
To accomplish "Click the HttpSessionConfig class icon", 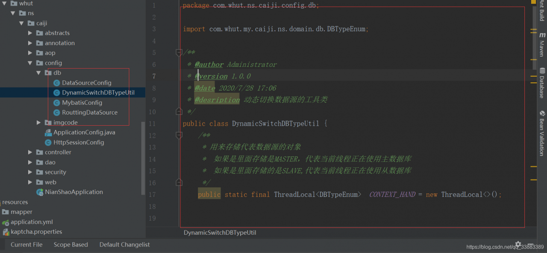I will point(48,142).
